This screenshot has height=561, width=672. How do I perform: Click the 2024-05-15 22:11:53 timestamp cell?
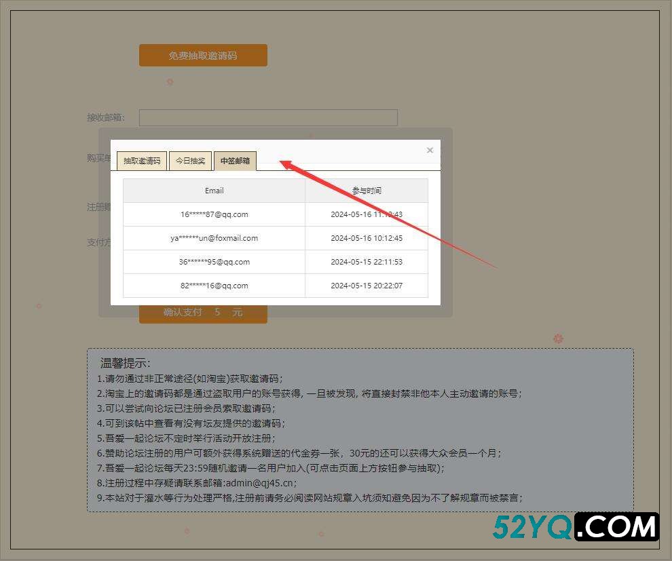point(367,262)
